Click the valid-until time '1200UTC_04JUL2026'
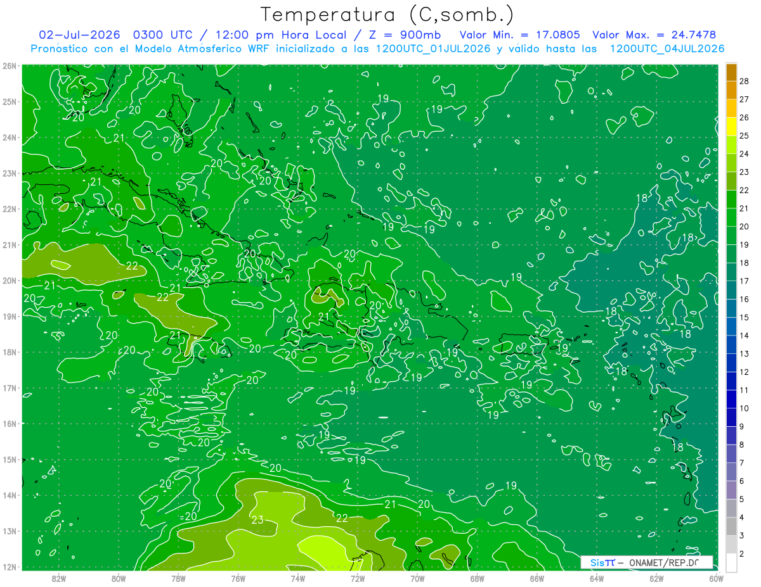This screenshot has height=587, width=761. (x=667, y=48)
